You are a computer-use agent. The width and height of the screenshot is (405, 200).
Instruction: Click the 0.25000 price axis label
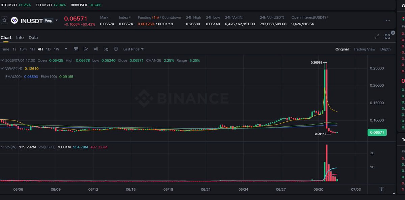coord(377,68)
